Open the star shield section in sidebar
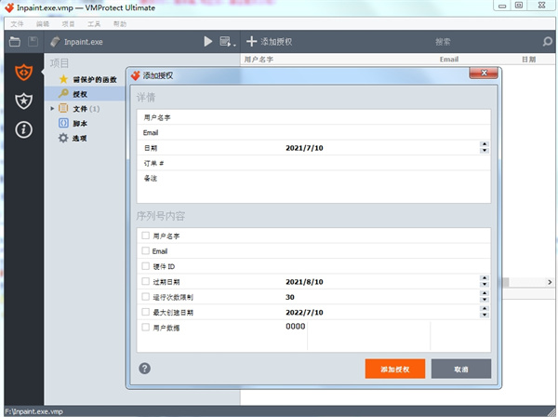 (23, 101)
